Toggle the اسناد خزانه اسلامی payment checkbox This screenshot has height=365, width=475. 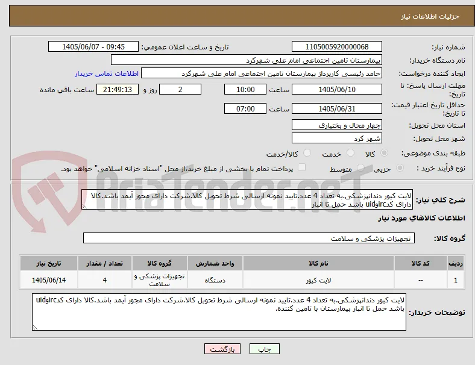302,167
